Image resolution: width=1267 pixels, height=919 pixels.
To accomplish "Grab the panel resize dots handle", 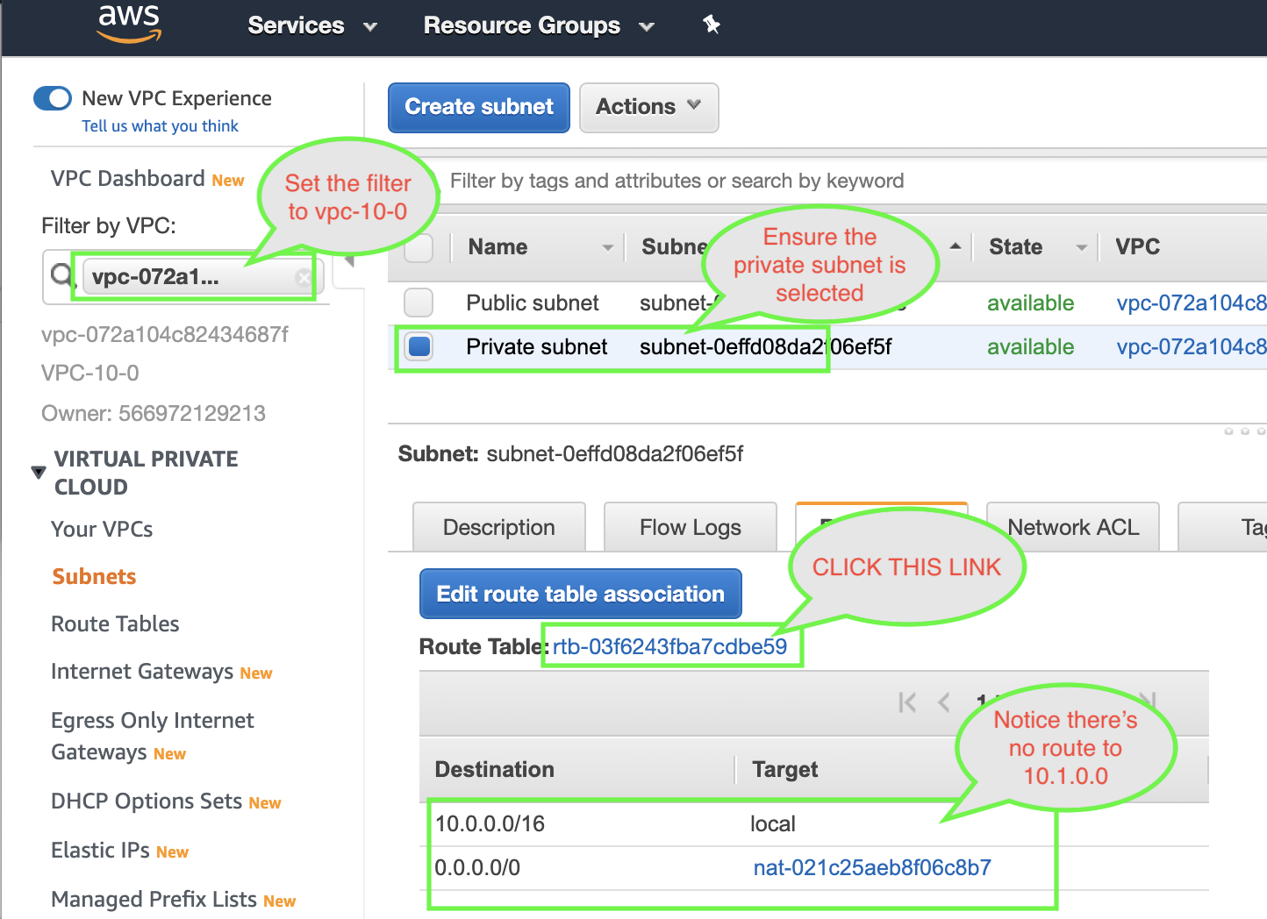I will [x=1244, y=431].
